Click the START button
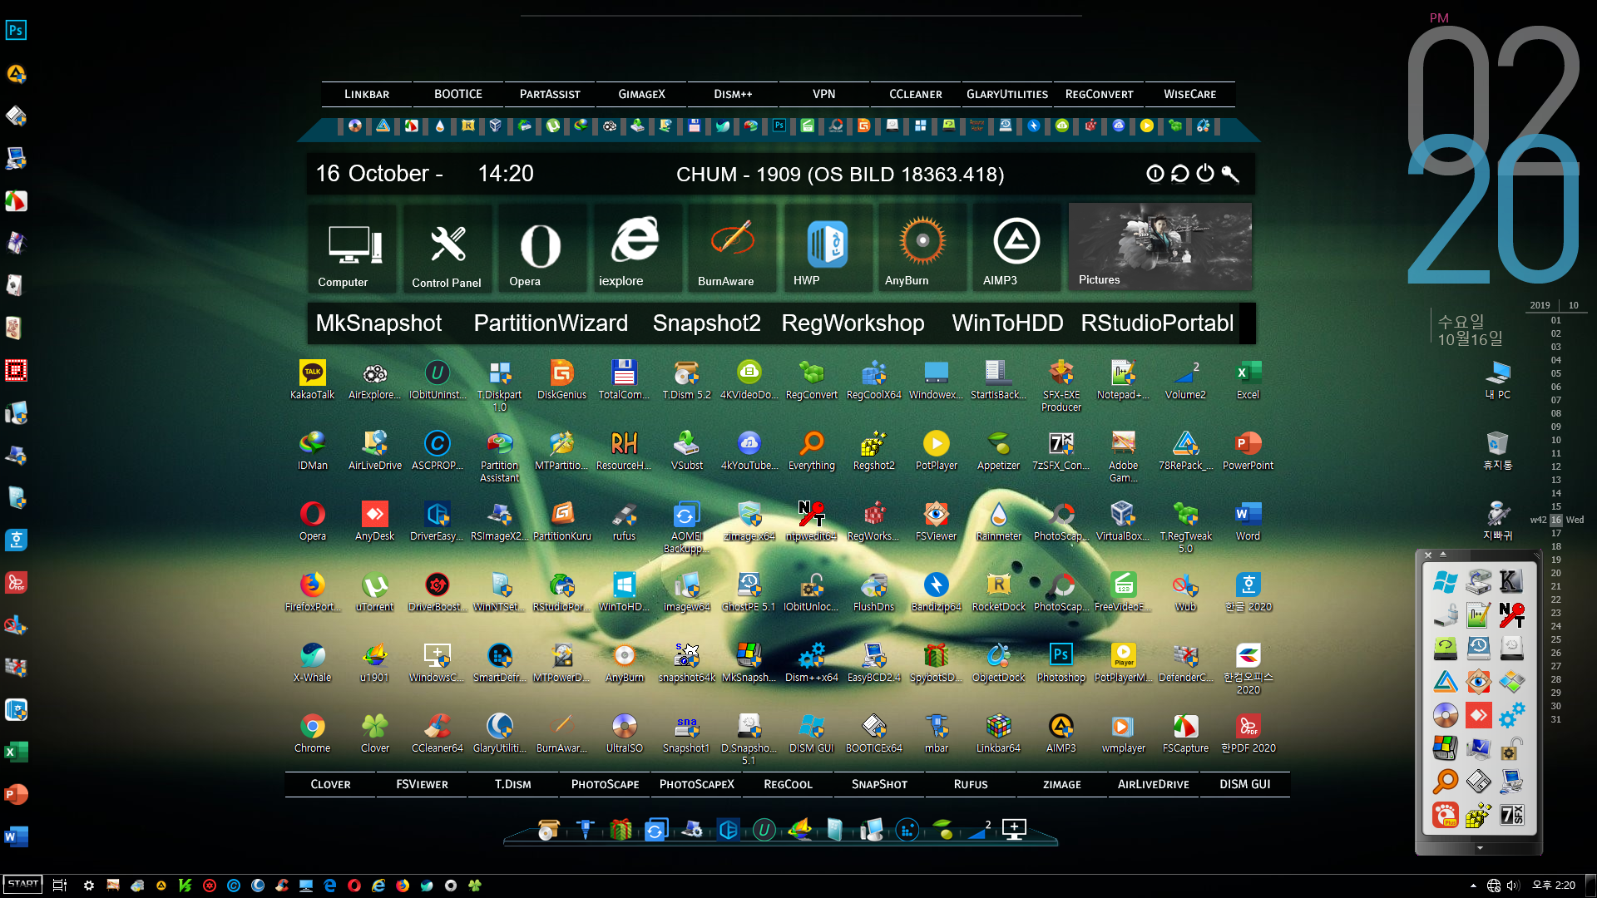Image resolution: width=1597 pixels, height=898 pixels. point(22,884)
